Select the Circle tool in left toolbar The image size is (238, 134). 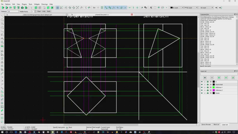(x=2, y=20)
